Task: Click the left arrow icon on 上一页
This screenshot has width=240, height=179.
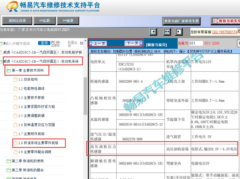Action: pos(91,43)
